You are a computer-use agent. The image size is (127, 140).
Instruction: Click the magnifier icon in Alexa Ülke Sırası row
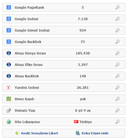tap(117, 65)
